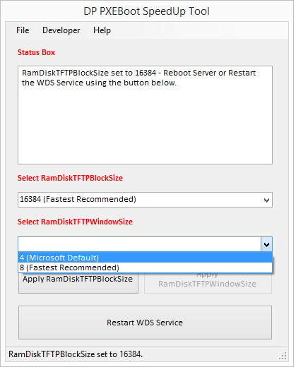Click the 16384 (Fastest Recommended) combo box

pos(145,200)
